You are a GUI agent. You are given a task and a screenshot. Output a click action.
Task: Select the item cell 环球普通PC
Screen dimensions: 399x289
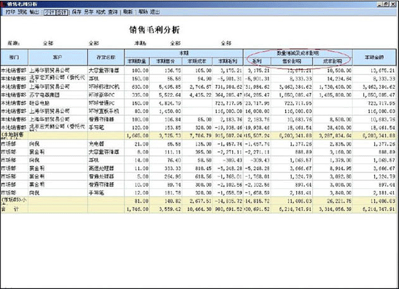pos(106,103)
